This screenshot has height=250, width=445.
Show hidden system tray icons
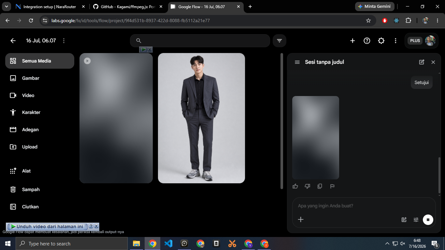tap(387, 243)
